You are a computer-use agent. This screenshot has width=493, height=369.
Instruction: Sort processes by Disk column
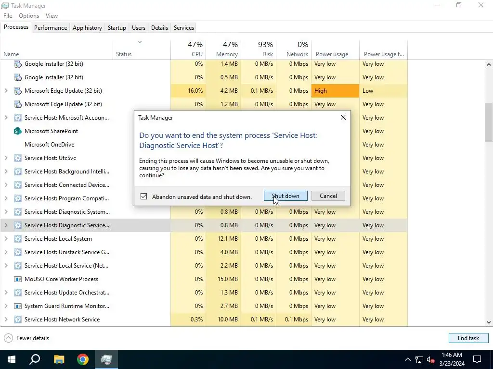259,49
